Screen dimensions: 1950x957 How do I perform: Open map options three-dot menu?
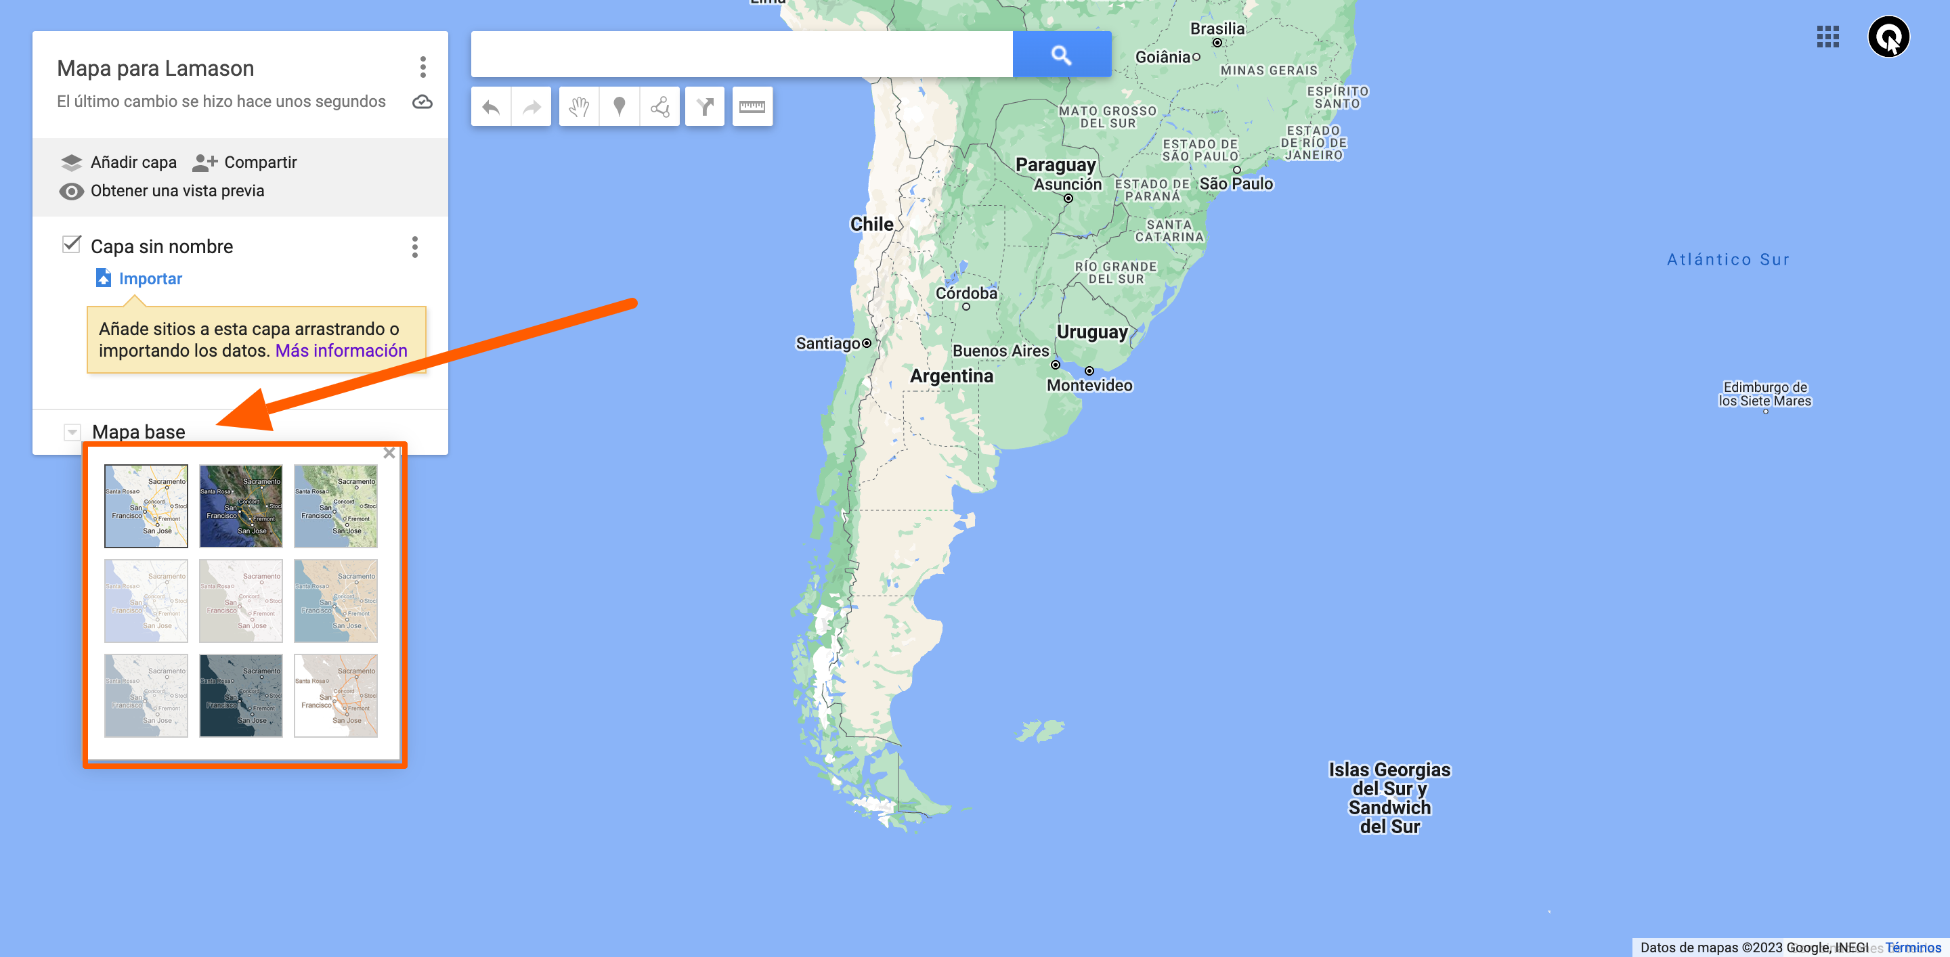[x=423, y=66]
